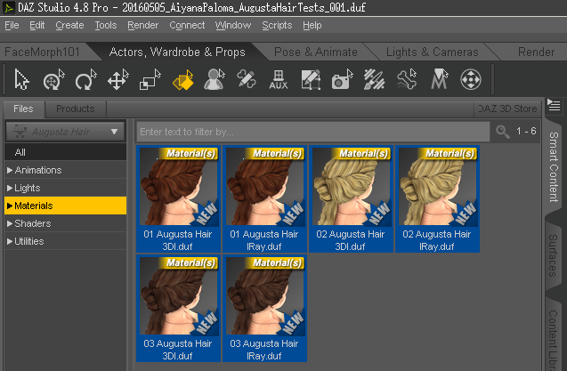Activate the Spot Render camera tool

(x=342, y=79)
